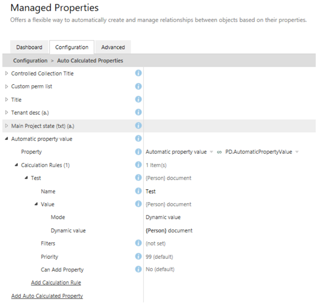This screenshot has width=326, height=303.
Task: Select the Filters row label
Action: (48, 243)
